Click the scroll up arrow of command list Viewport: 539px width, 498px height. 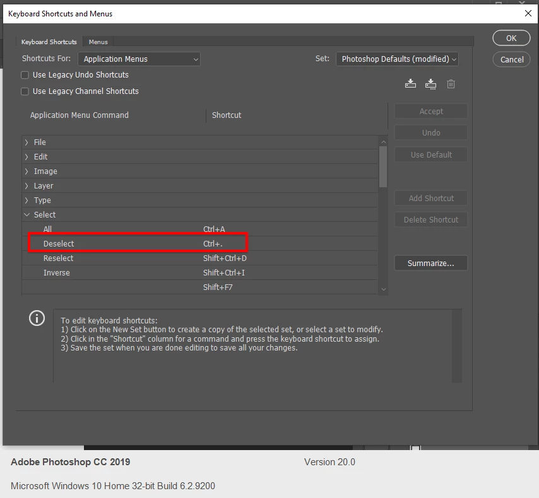point(384,142)
